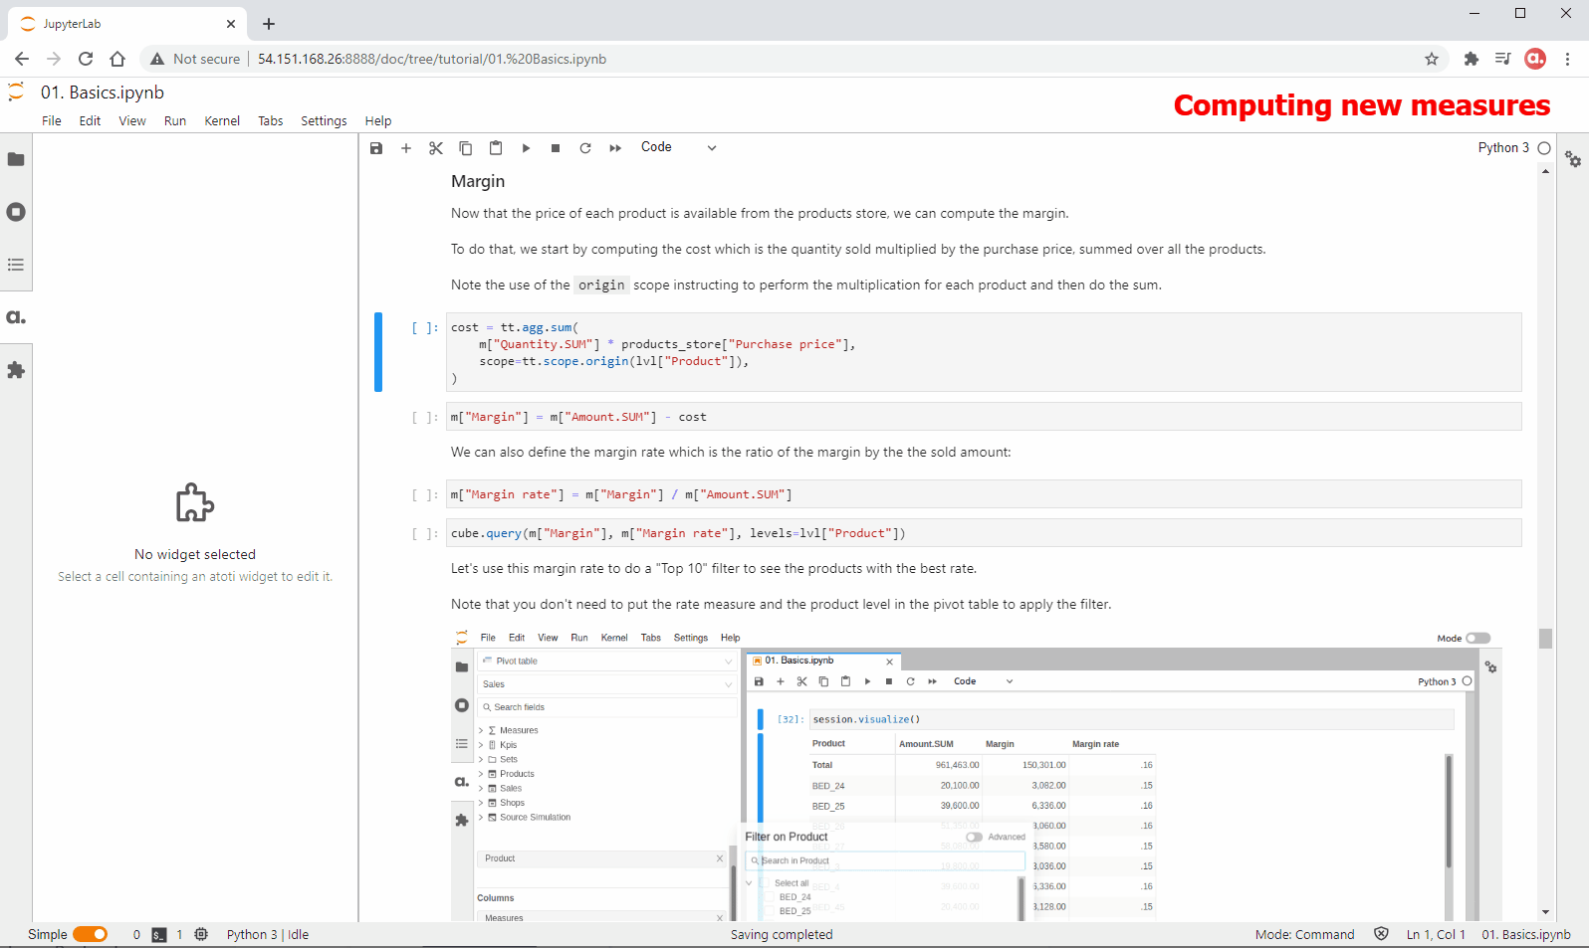The height and width of the screenshot is (948, 1589).
Task: Click Ln 1, Col 1 indicator
Action: (x=1436, y=934)
